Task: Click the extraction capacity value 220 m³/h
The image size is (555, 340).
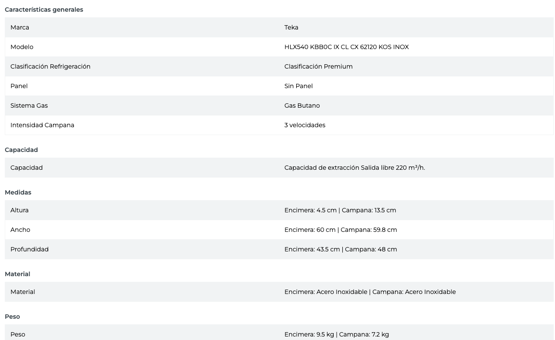Action: (354, 168)
